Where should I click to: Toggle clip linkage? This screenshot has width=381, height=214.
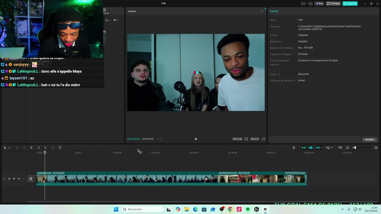tap(318, 148)
